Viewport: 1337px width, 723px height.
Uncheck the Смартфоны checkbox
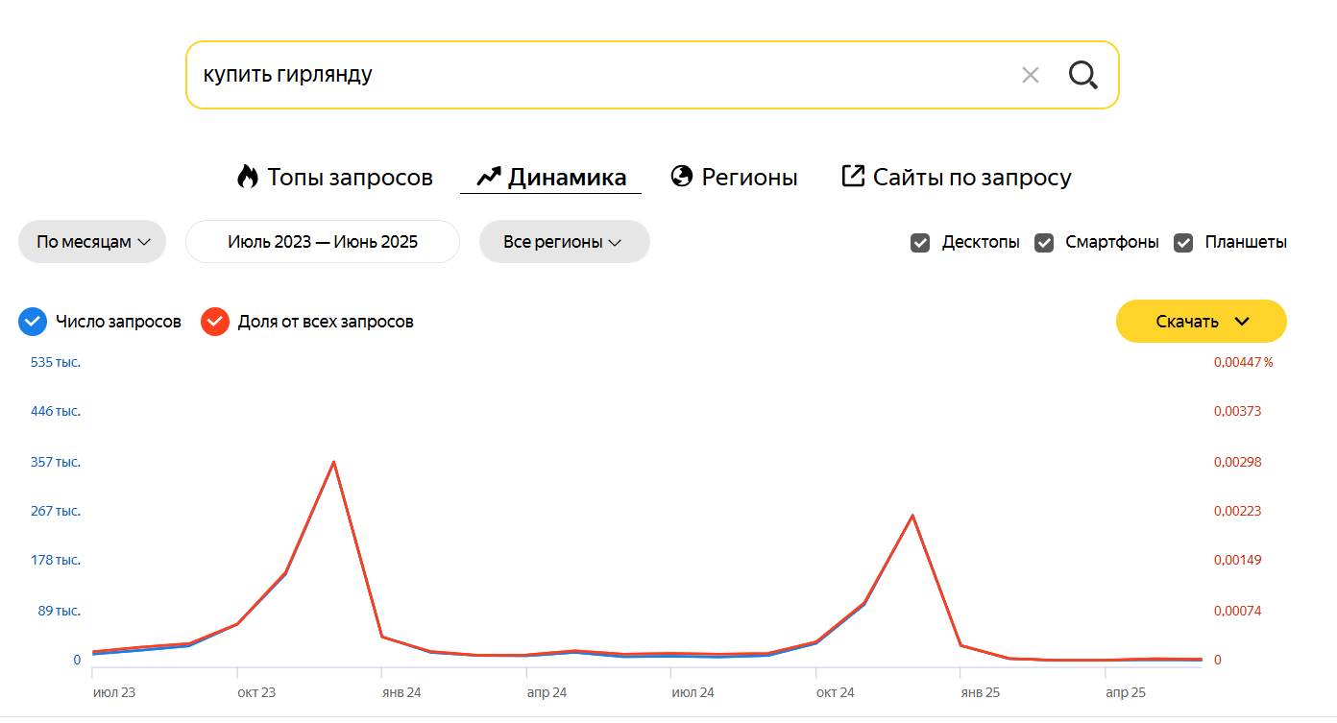click(x=1044, y=243)
